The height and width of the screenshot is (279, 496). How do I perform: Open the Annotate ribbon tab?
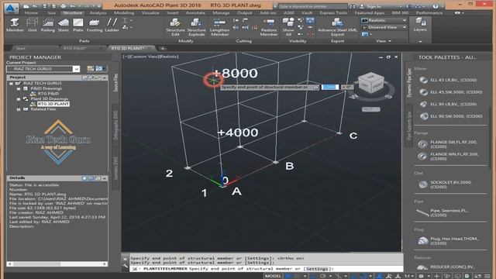(195, 13)
